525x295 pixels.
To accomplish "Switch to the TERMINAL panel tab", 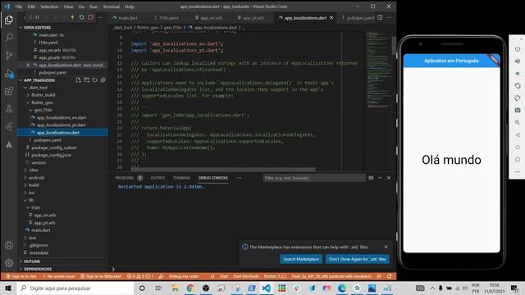I will tap(181, 178).
